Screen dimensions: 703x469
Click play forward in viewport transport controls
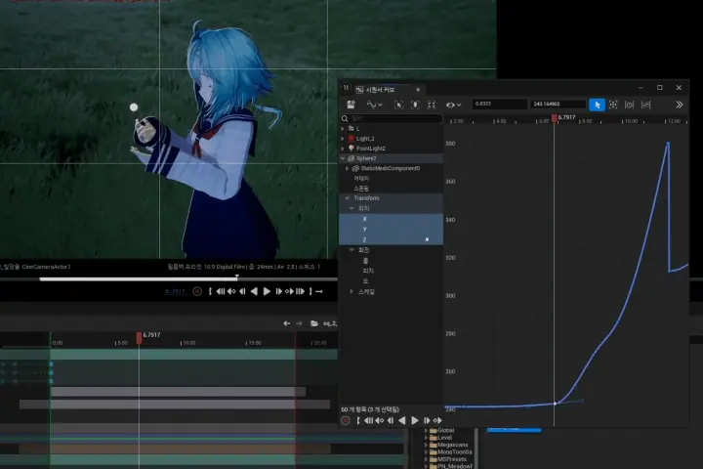[267, 291]
